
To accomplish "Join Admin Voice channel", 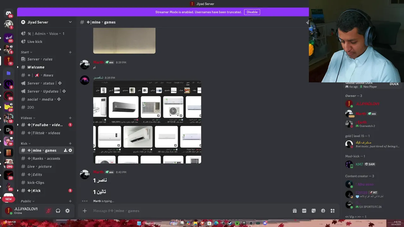I will coord(47,33).
